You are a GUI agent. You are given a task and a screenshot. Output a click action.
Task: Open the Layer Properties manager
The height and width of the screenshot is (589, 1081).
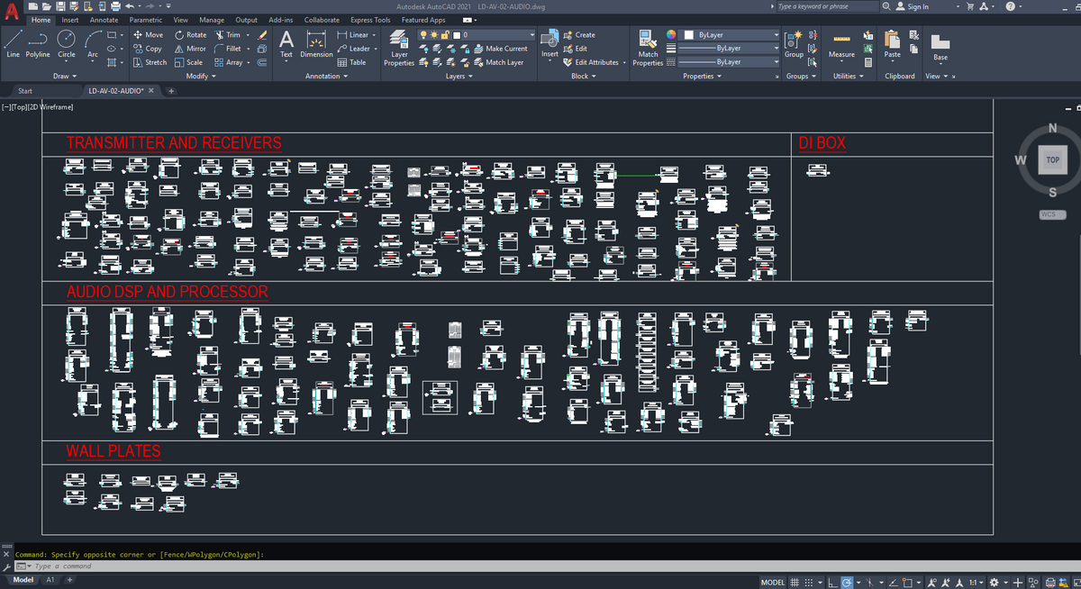point(399,48)
